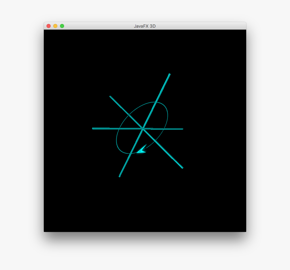Close the JavaFX 3D window with the red button
Viewport: 290px width, 270px height.
(x=49, y=26)
